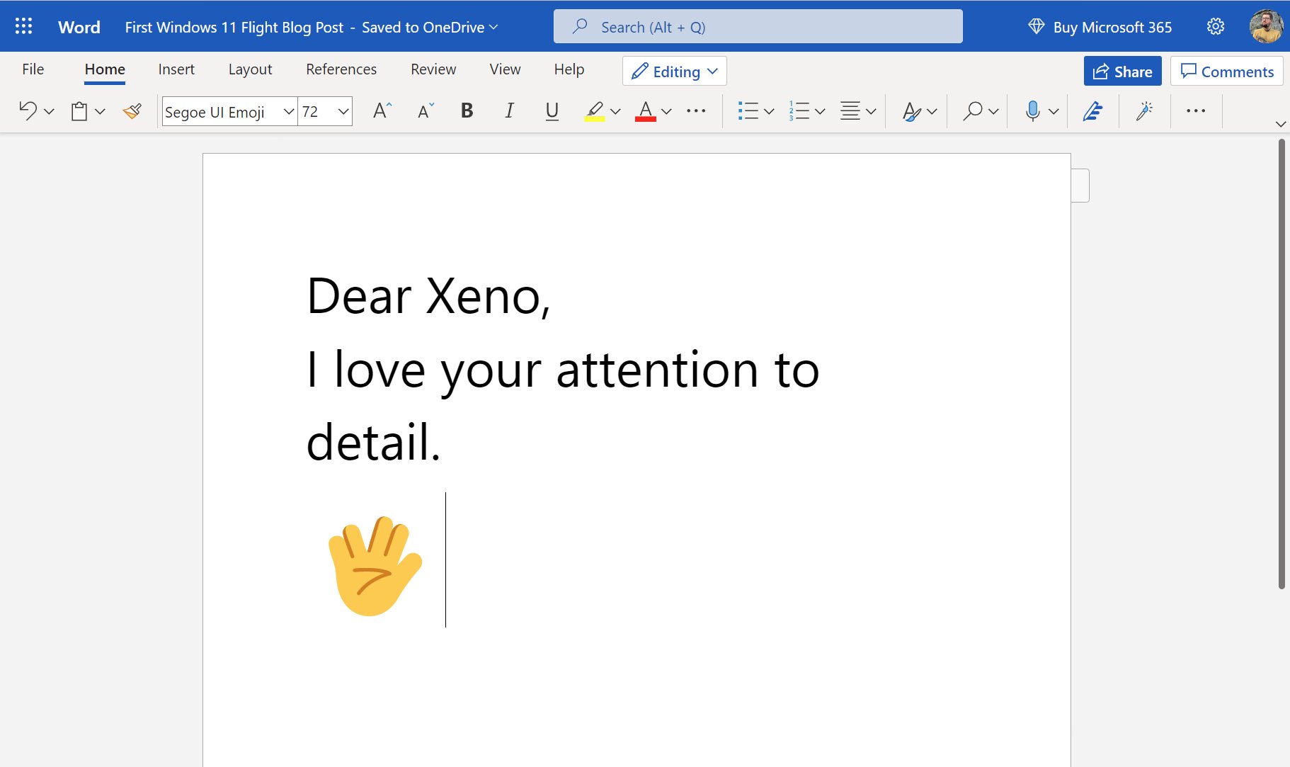The image size is (1290, 767).
Task: Open the Microsoft app launcher grid
Action: click(23, 25)
